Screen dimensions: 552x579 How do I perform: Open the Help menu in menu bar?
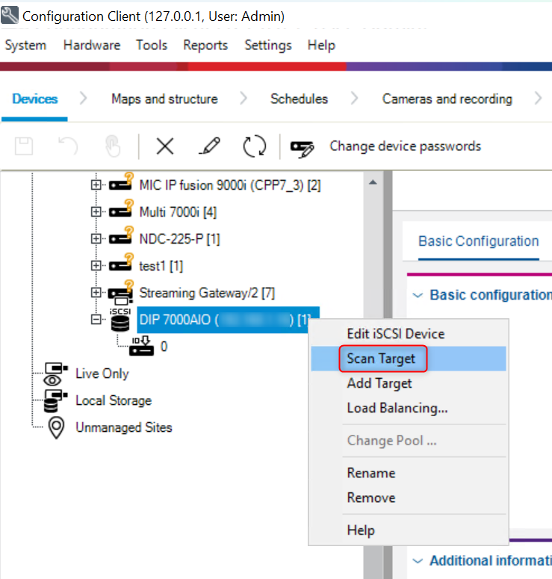(x=322, y=45)
